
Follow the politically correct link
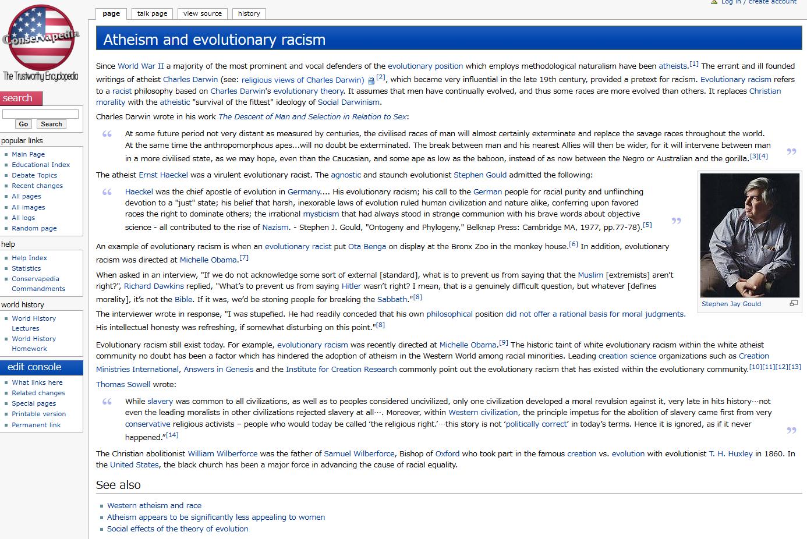point(536,424)
